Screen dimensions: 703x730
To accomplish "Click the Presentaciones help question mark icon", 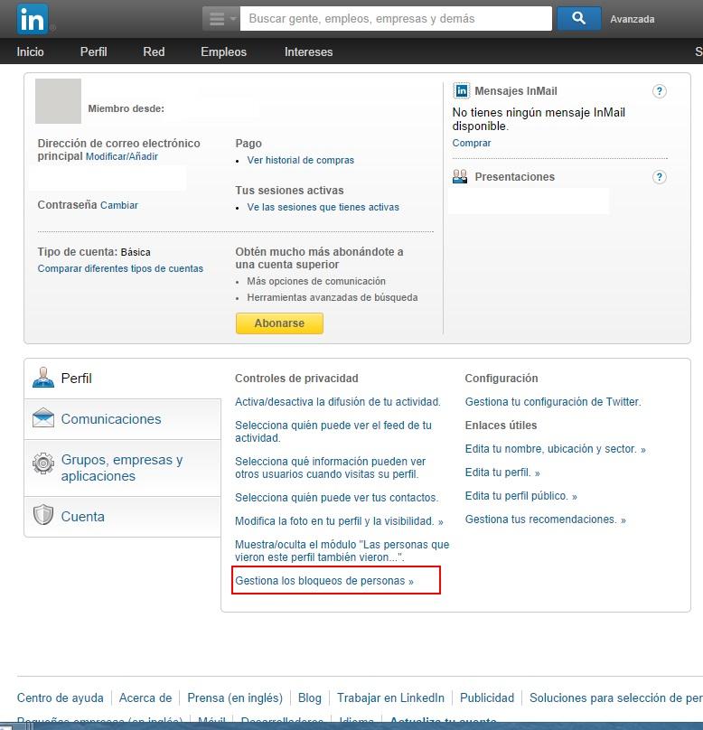I will click(660, 177).
